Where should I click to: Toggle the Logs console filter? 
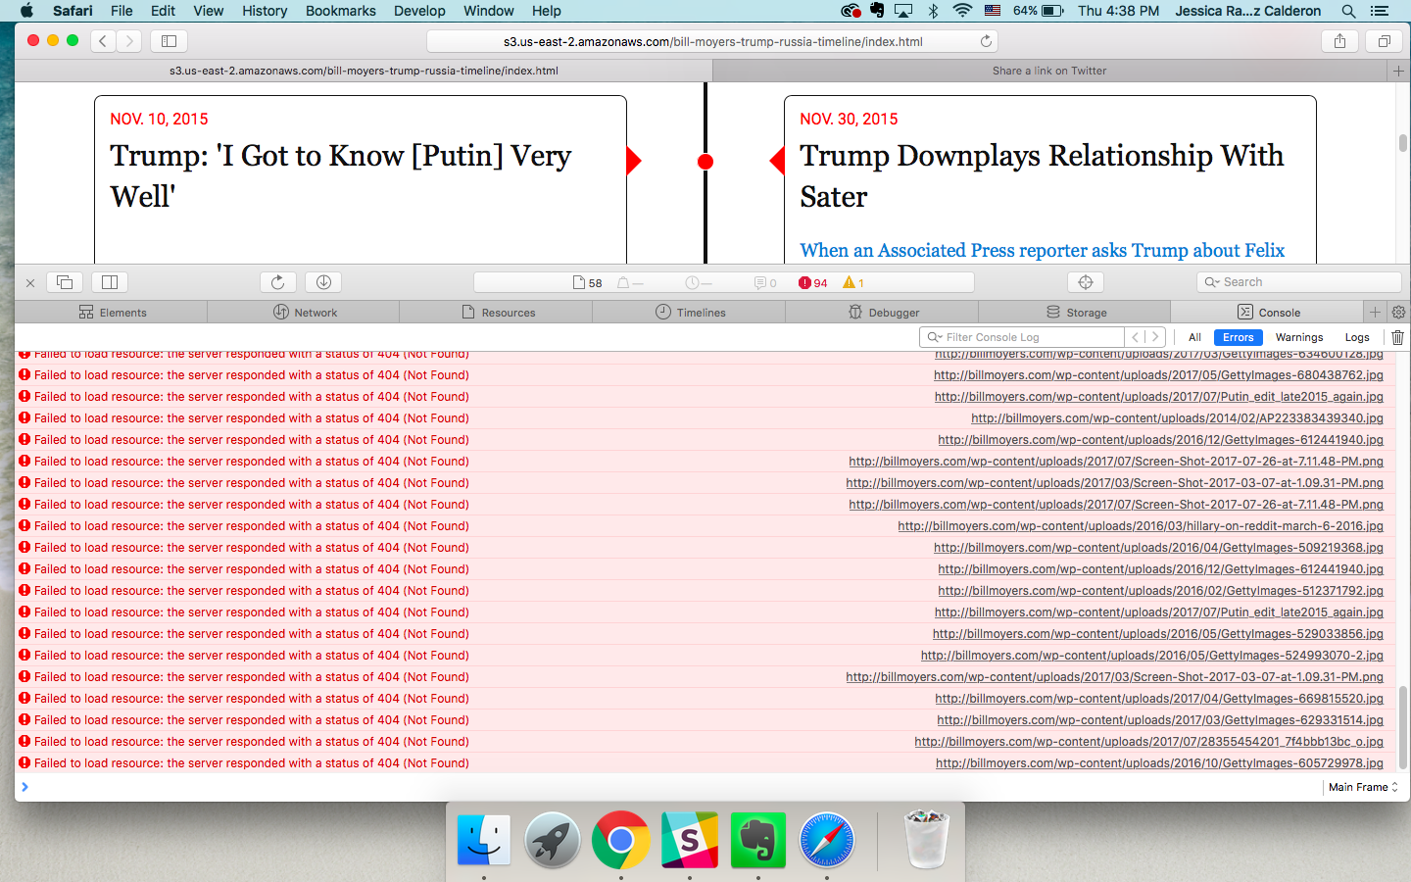[1356, 337]
